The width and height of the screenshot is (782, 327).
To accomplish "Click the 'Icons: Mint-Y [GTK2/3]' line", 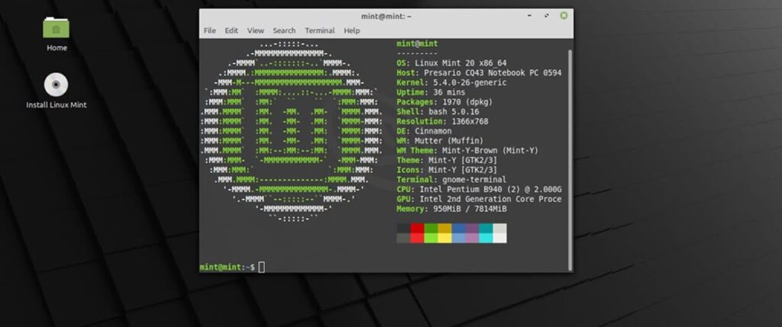I will tap(447, 170).
